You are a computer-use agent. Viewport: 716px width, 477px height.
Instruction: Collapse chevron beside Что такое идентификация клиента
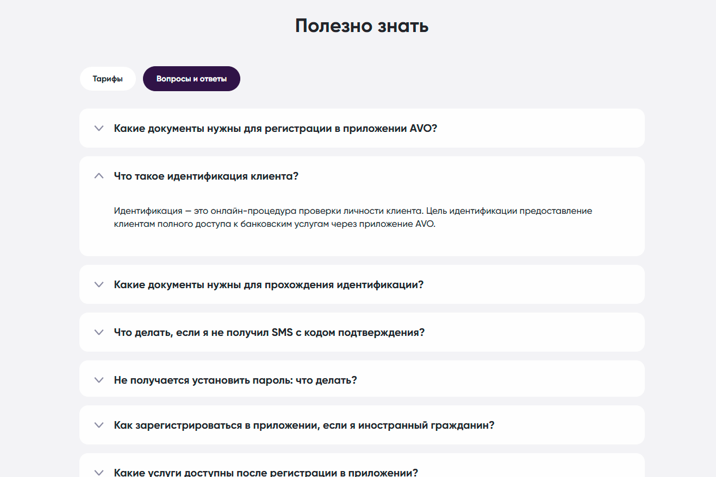98,176
